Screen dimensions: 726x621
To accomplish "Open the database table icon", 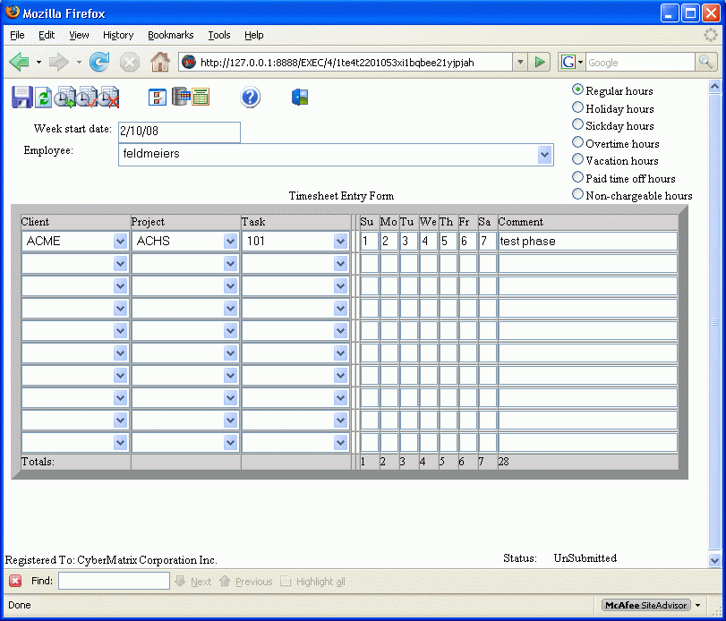I will click(181, 97).
